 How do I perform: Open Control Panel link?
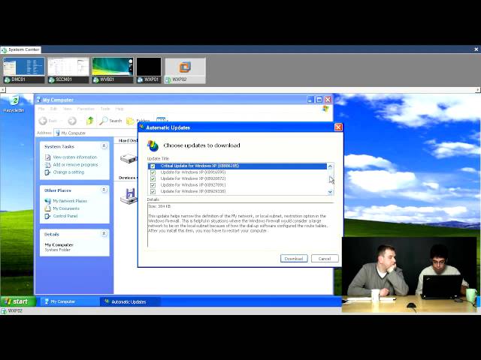(65, 216)
